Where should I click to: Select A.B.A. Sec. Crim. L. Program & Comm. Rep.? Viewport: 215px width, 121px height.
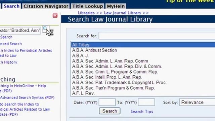click(x=115, y=72)
